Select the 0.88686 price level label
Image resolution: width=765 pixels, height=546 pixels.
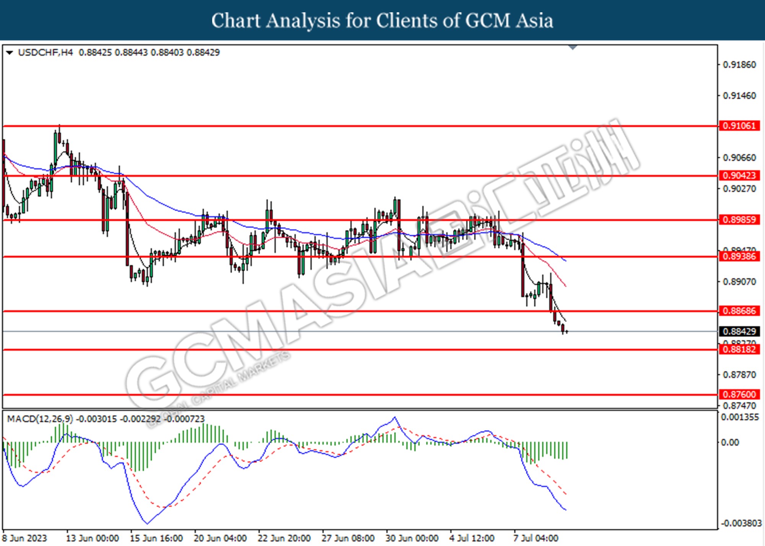(x=739, y=311)
